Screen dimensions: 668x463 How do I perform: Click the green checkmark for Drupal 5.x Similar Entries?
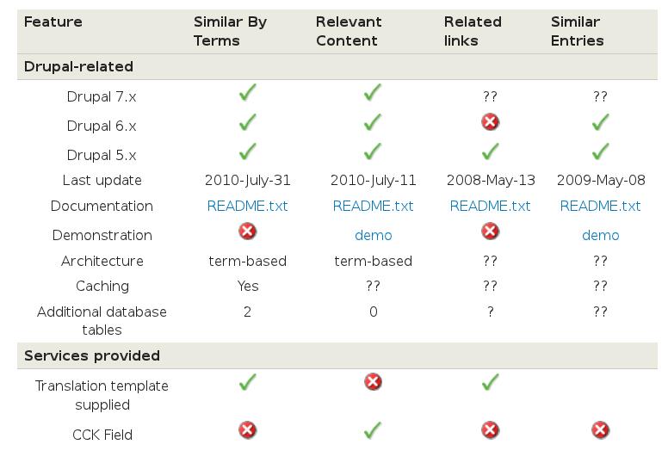600,151
